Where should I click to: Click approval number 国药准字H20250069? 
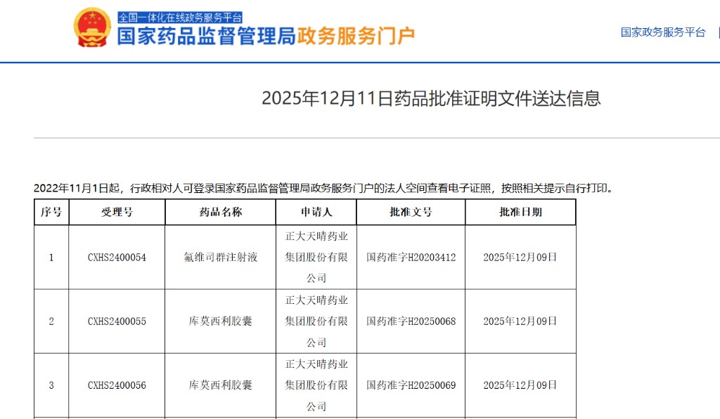click(411, 385)
